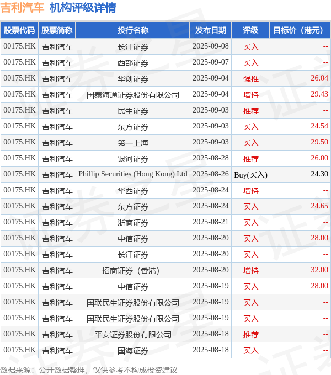Viewport: 331px width, 375px height.
Task: Select the 浙商证券 broker cell
Action: click(x=133, y=223)
